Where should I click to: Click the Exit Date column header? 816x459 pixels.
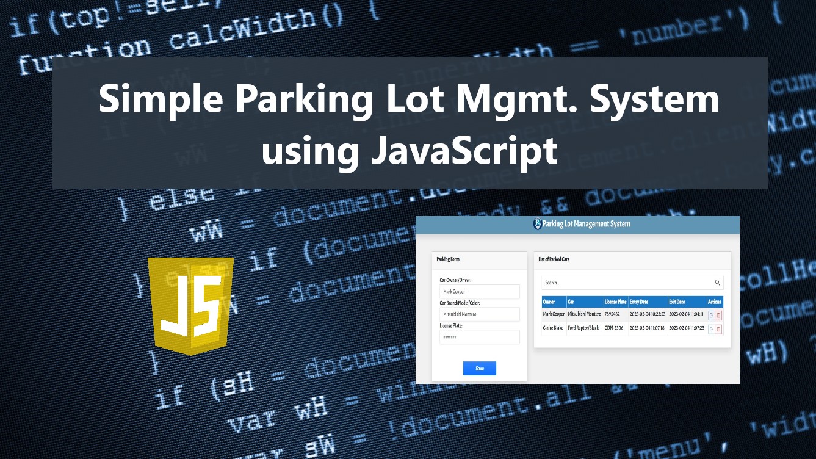click(687, 302)
